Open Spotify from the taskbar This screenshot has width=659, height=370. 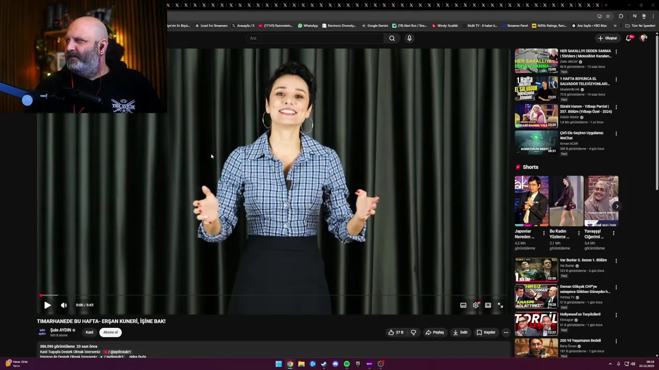click(x=346, y=364)
